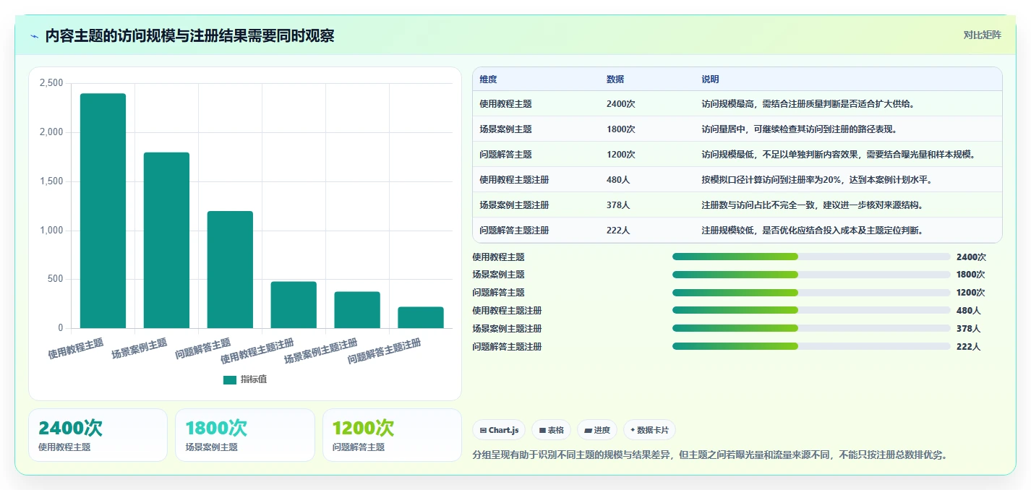Click the 对比矩阵 label in the header

click(x=982, y=35)
